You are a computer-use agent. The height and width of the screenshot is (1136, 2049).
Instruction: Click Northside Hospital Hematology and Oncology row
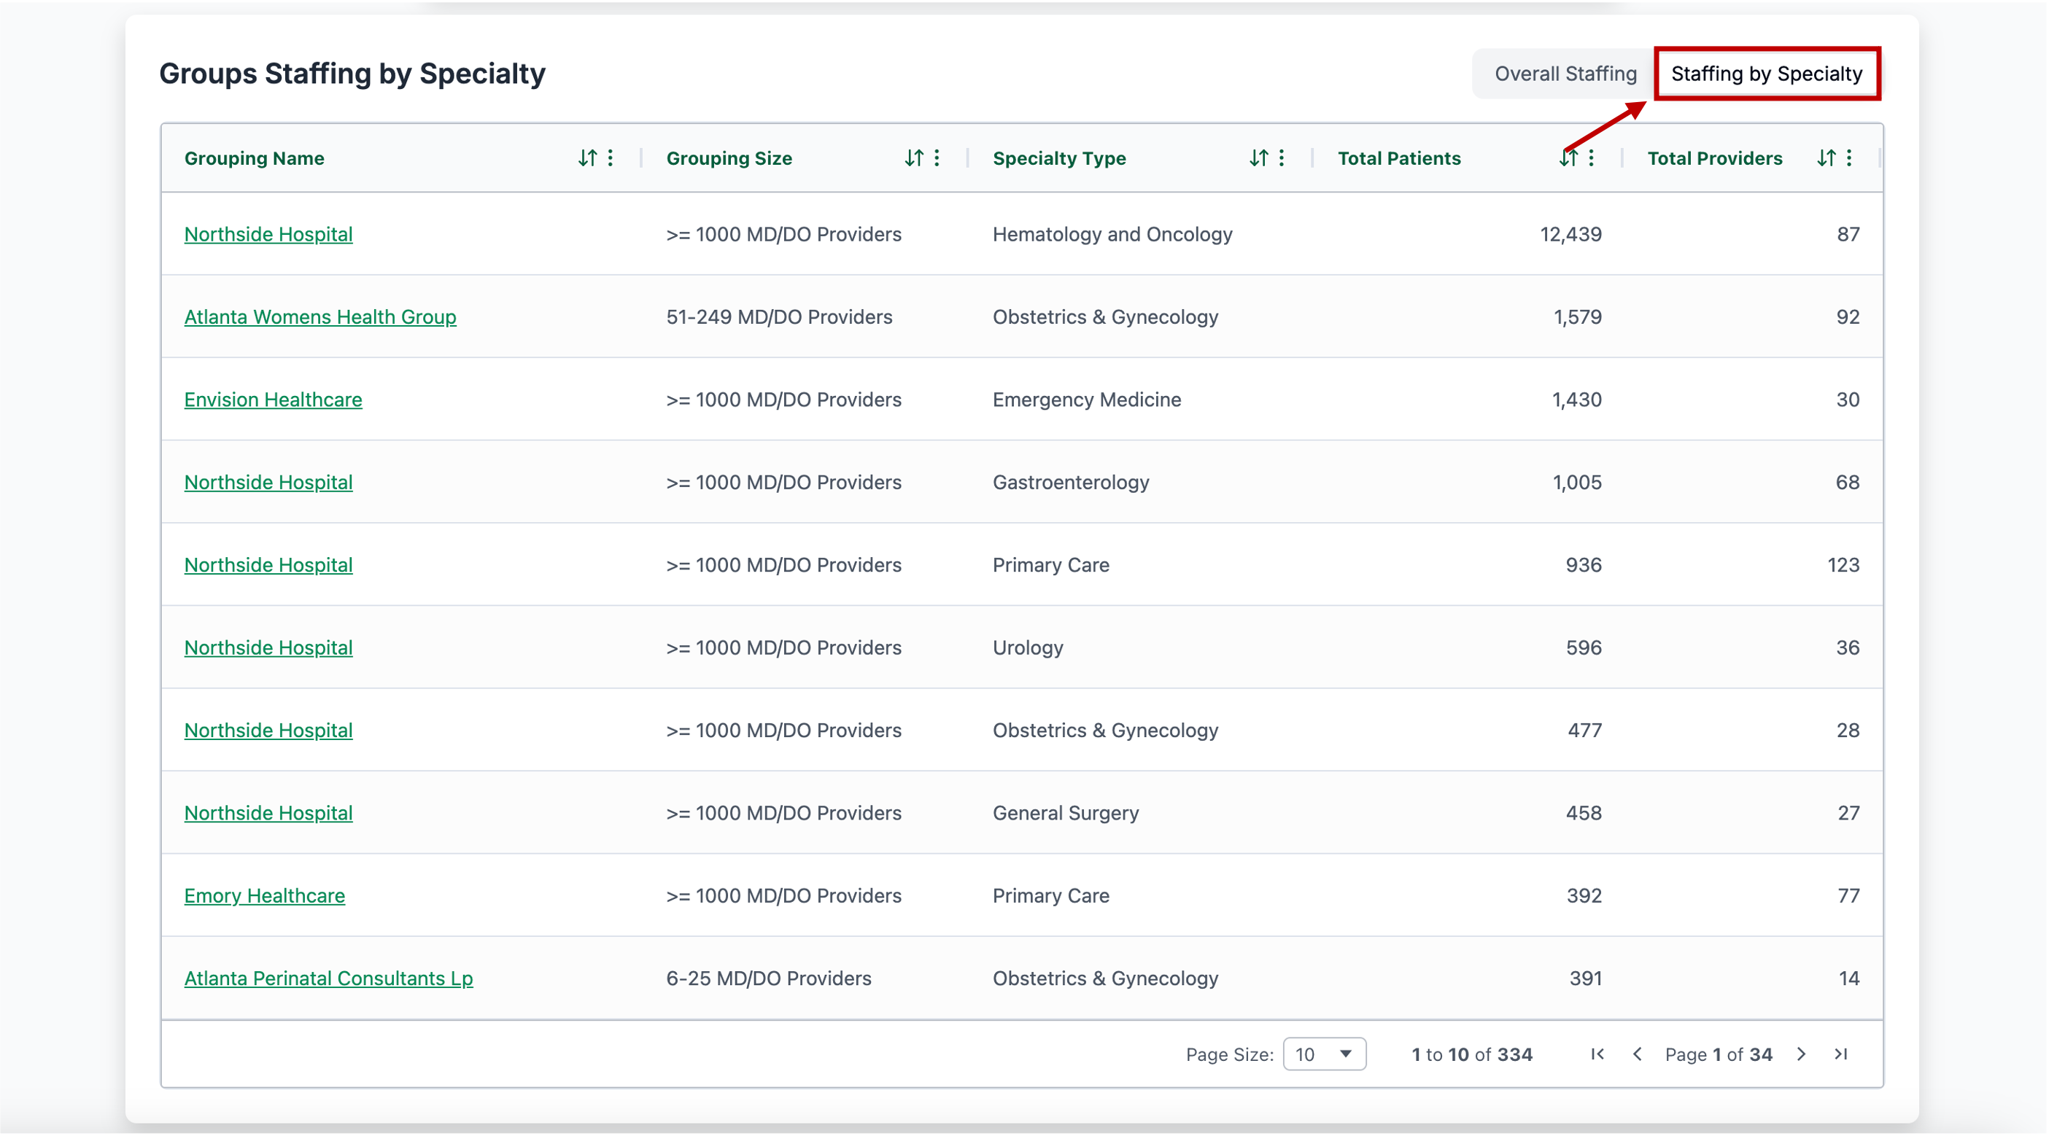tap(268, 235)
